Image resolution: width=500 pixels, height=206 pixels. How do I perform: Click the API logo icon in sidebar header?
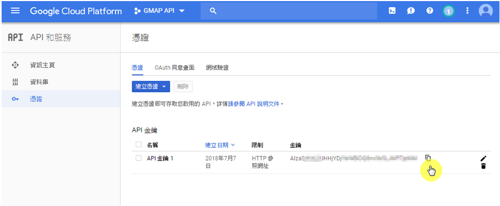tap(16, 38)
